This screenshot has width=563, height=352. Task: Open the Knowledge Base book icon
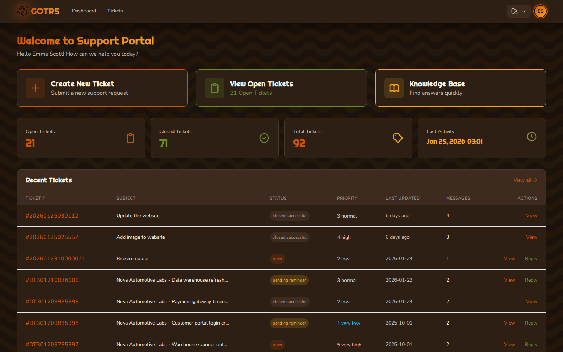[x=394, y=88]
